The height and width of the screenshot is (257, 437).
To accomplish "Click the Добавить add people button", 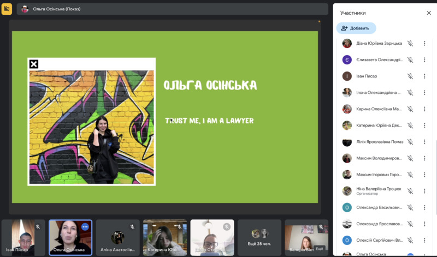I will (x=356, y=28).
